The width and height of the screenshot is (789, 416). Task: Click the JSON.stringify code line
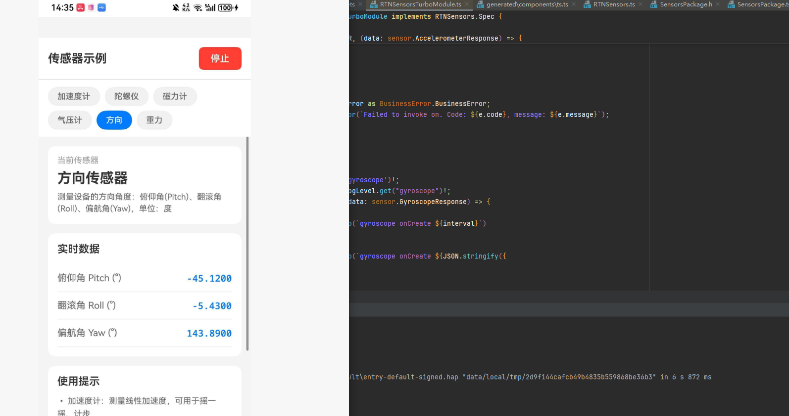(x=428, y=256)
